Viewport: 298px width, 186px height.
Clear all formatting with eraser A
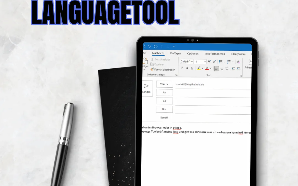(x=238, y=62)
